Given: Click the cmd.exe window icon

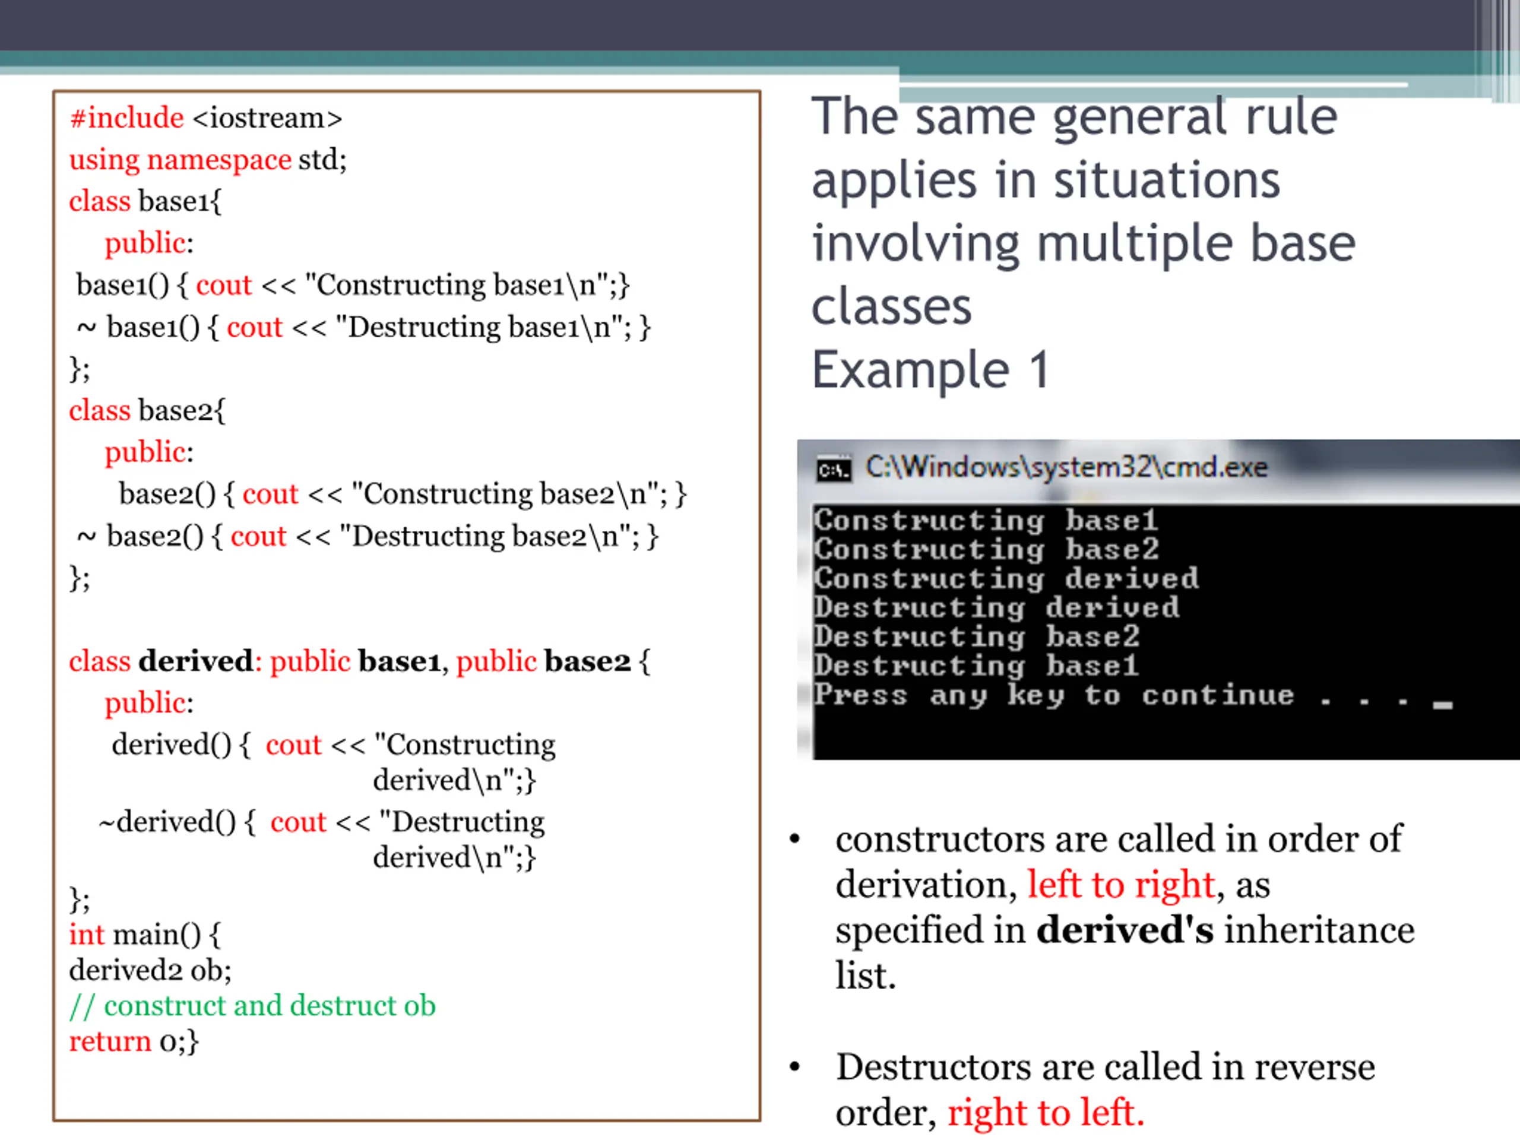Looking at the screenshot, I should coord(834,470).
